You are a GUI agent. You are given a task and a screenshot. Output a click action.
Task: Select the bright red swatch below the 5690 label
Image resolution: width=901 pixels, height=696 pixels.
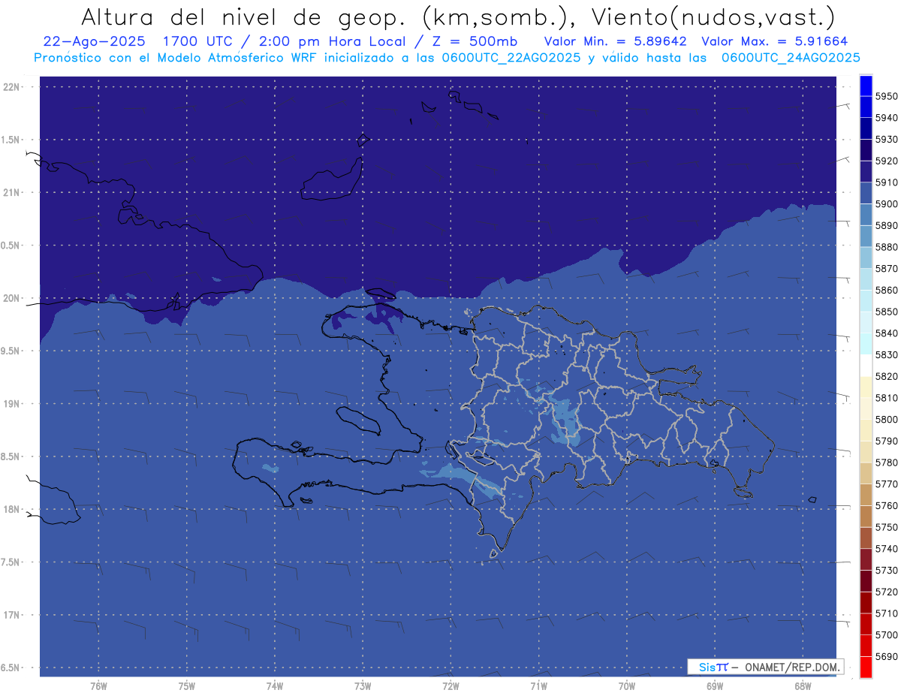[866, 667]
